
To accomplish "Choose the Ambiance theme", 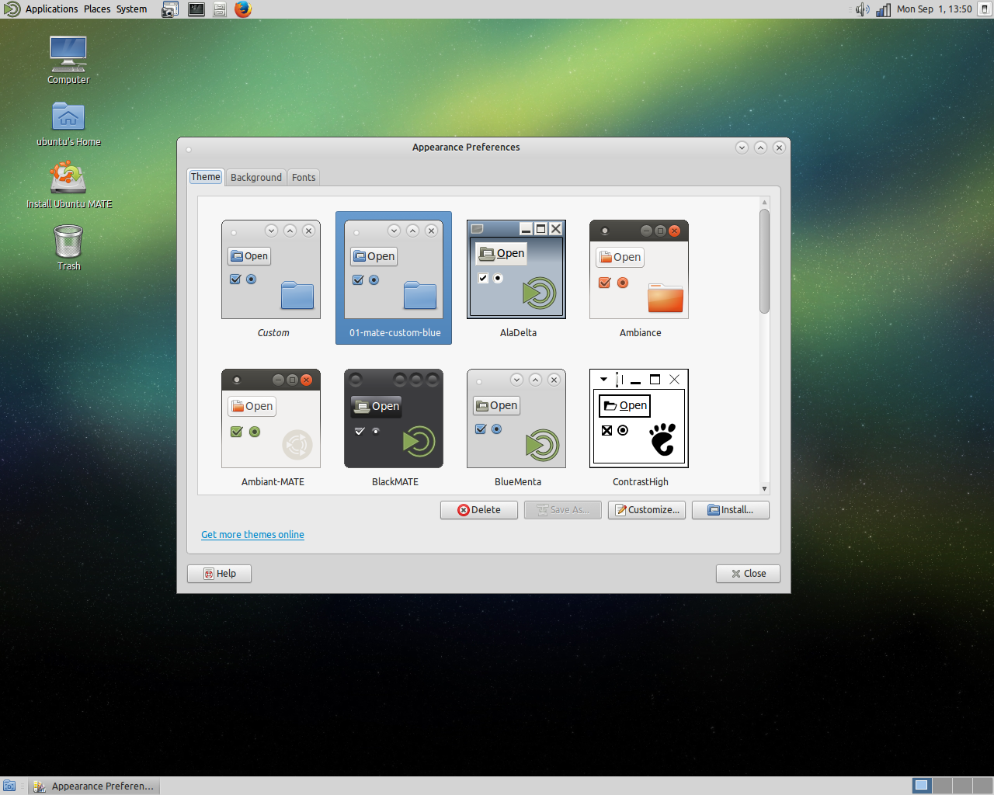I will pos(639,278).
